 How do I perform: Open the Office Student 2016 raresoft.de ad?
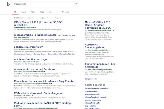point(39,24)
